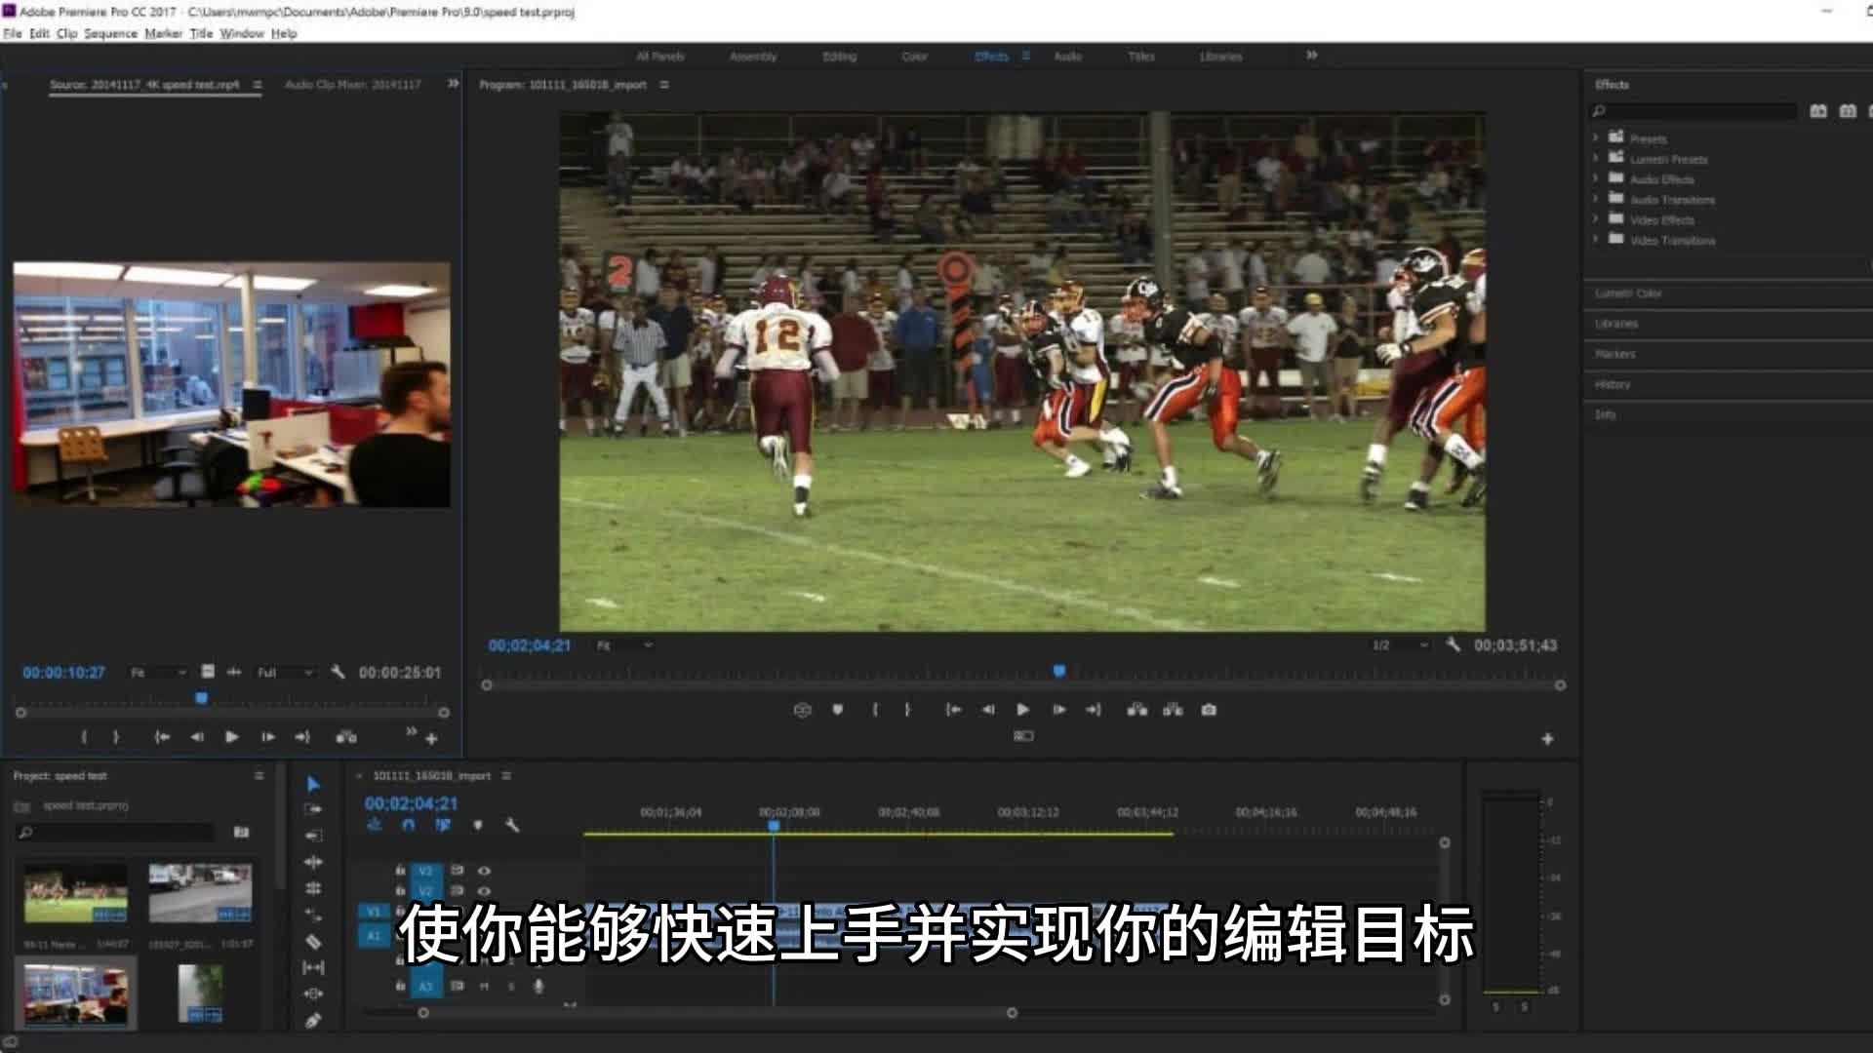The image size is (1873, 1053).
Task: Open Program monitor settings wrench
Action: click(x=1453, y=644)
